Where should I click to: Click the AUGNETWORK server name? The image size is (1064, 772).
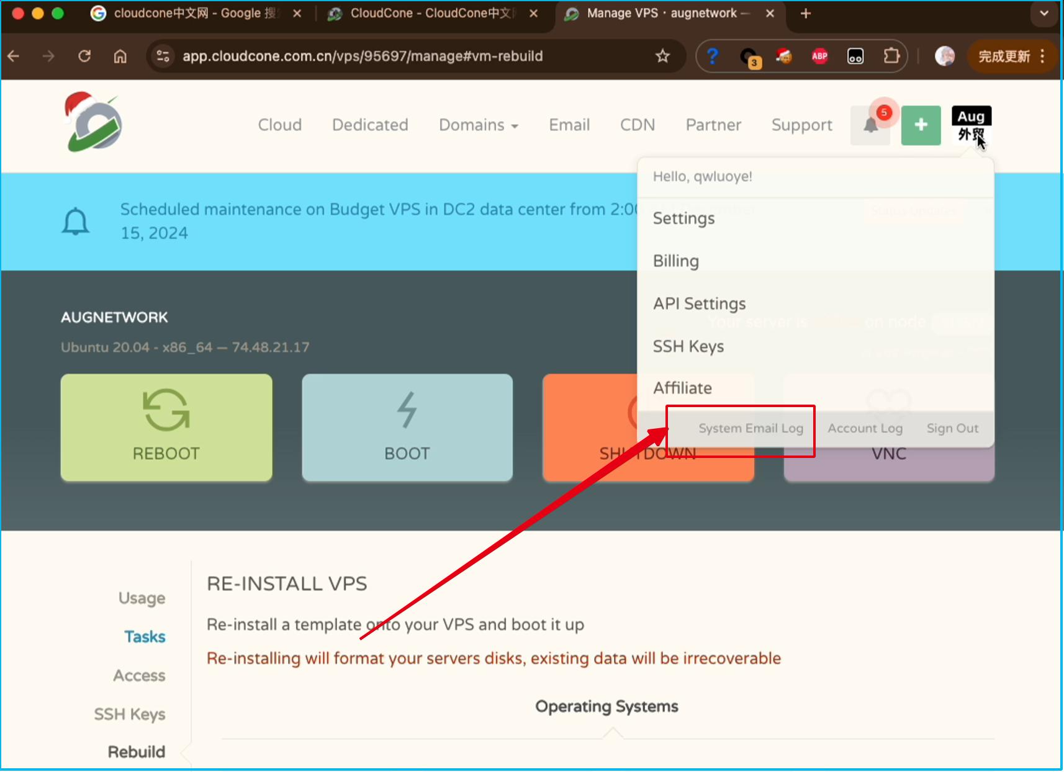114,318
